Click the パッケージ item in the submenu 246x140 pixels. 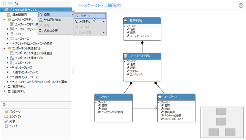[x=89, y=16]
